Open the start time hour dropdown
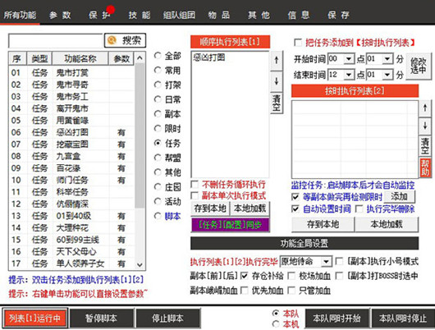The image size is (435, 330). pyautogui.click(x=349, y=59)
